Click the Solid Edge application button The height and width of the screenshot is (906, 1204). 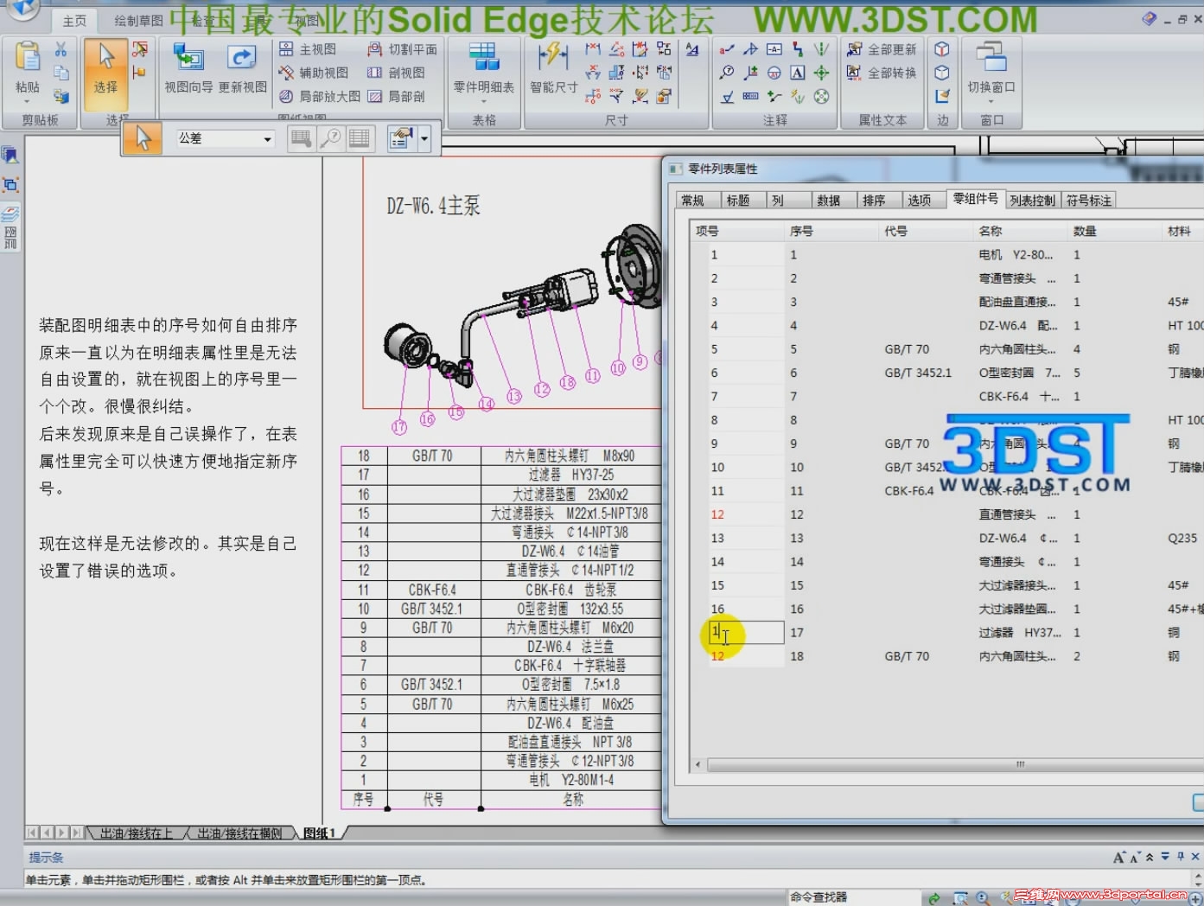tap(23, 9)
